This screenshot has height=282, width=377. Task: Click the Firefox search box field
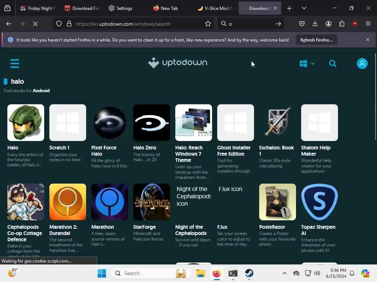250,24
